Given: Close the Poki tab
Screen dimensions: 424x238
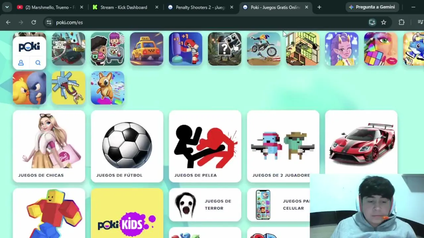Looking at the screenshot, I should [306, 7].
